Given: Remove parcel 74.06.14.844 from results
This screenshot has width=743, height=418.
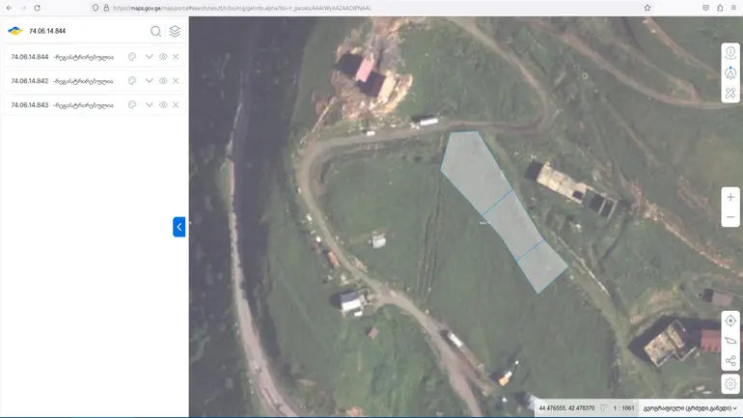Looking at the screenshot, I should pyautogui.click(x=176, y=57).
